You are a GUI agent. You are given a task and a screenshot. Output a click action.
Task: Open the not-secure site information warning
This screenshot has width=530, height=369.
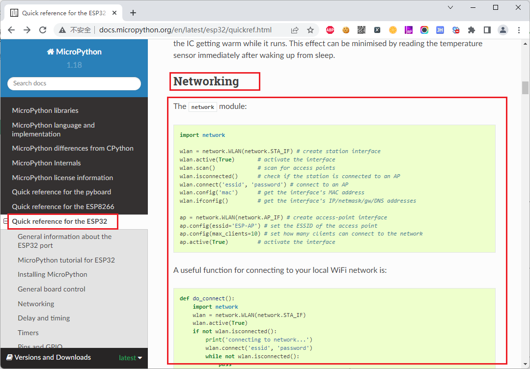pos(75,30)
